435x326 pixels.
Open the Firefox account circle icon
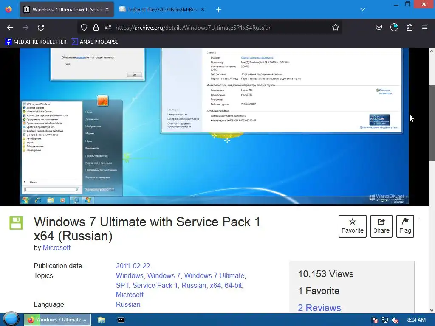pos(394,27)
